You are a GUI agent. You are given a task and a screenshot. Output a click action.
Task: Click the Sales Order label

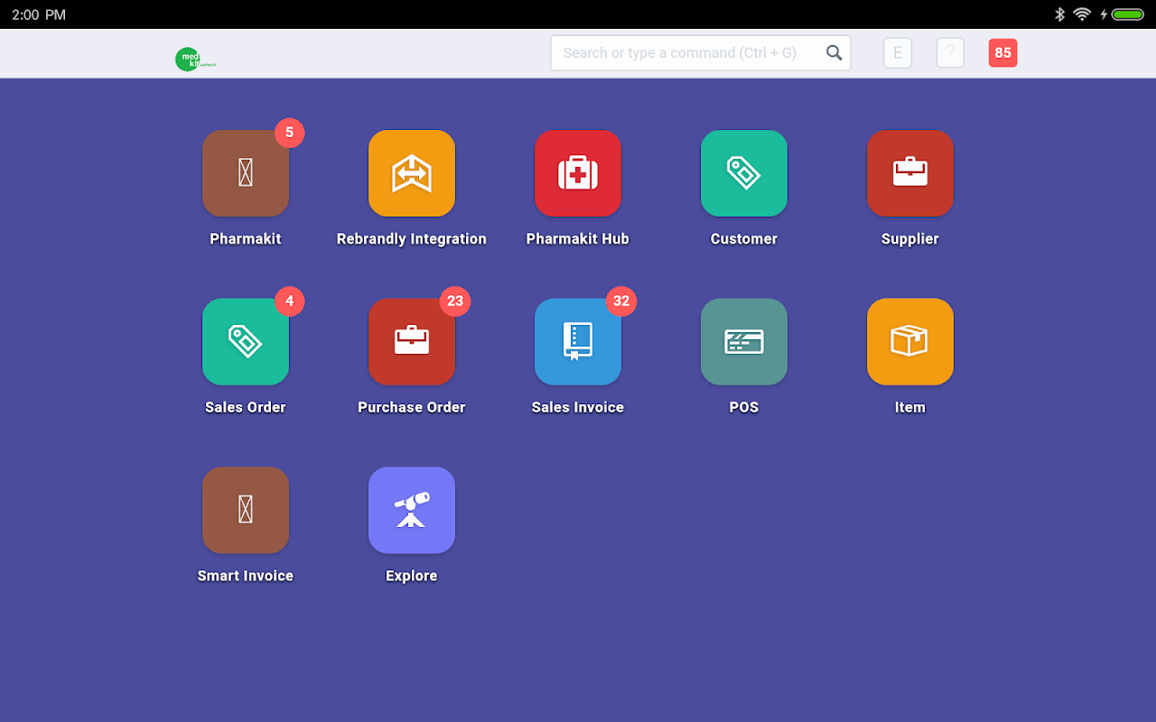coord(246,408)
